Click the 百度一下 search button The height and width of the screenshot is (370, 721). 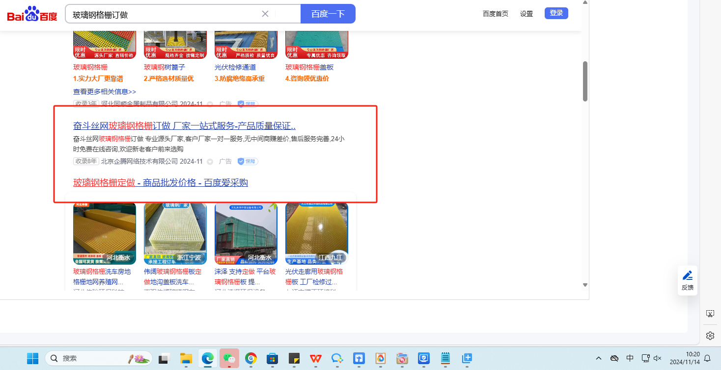tap(328, 14)
